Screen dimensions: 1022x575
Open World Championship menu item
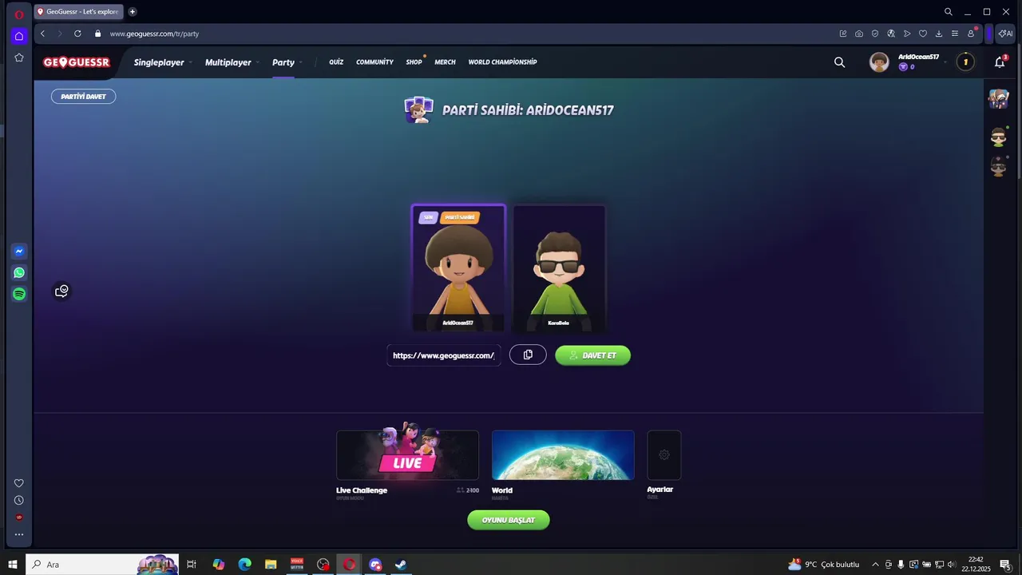[x=502, y=62]
